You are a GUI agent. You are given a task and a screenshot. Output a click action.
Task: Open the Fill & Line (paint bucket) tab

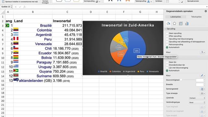168,24
